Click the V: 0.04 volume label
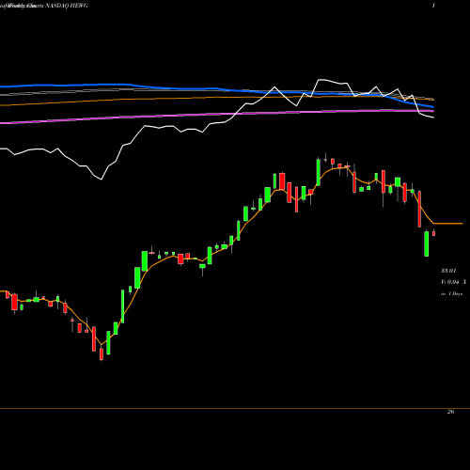Screen dimensions: 470x470 pos(450,282)
